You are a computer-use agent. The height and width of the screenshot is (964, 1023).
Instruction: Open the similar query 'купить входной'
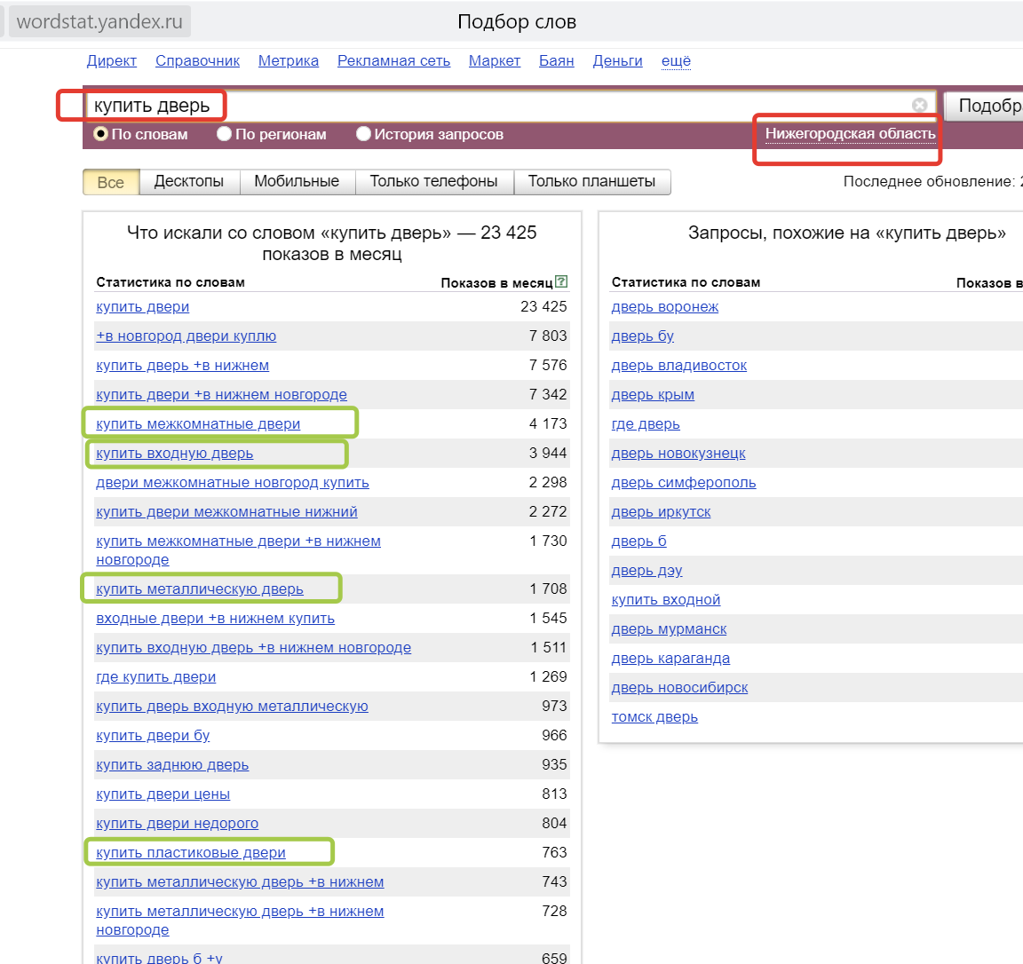tap(665, 600)
